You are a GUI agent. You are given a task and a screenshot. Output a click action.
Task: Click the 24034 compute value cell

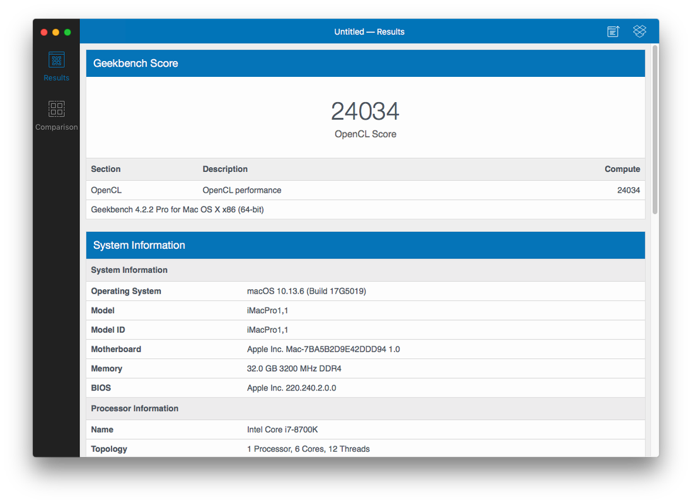coord(628,190)
